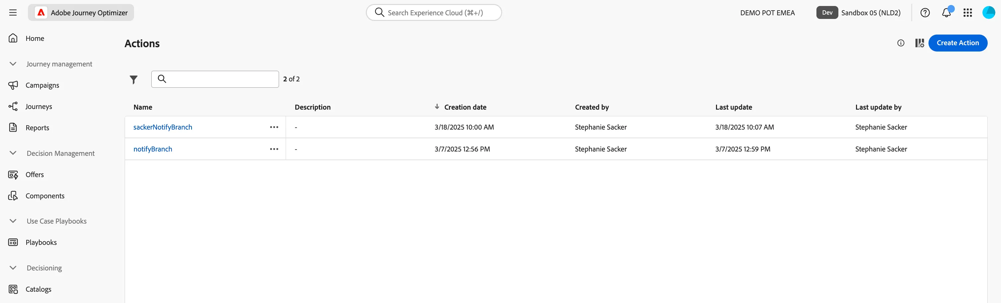Click the Last update column header

(733, 107)
